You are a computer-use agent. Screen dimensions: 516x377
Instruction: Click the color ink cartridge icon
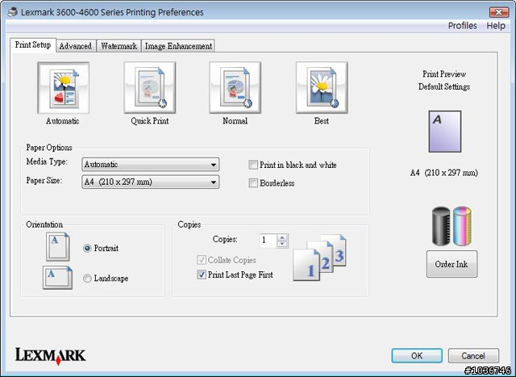tap(462, 226)
